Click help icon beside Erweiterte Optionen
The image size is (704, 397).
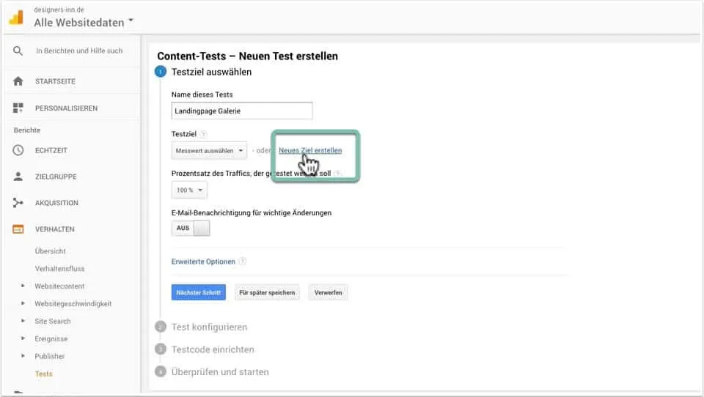tap(243, 261)
